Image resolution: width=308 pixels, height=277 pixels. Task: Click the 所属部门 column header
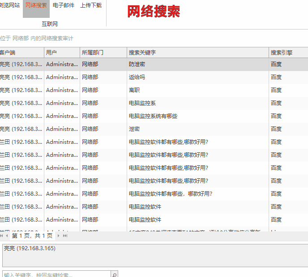tap(102, 53)
